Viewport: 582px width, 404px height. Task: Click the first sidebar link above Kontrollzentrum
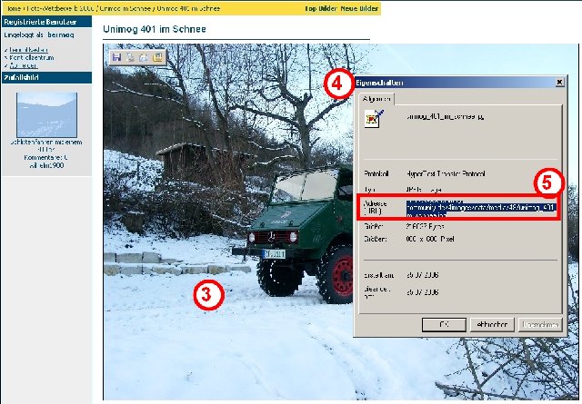click(28, 50)
